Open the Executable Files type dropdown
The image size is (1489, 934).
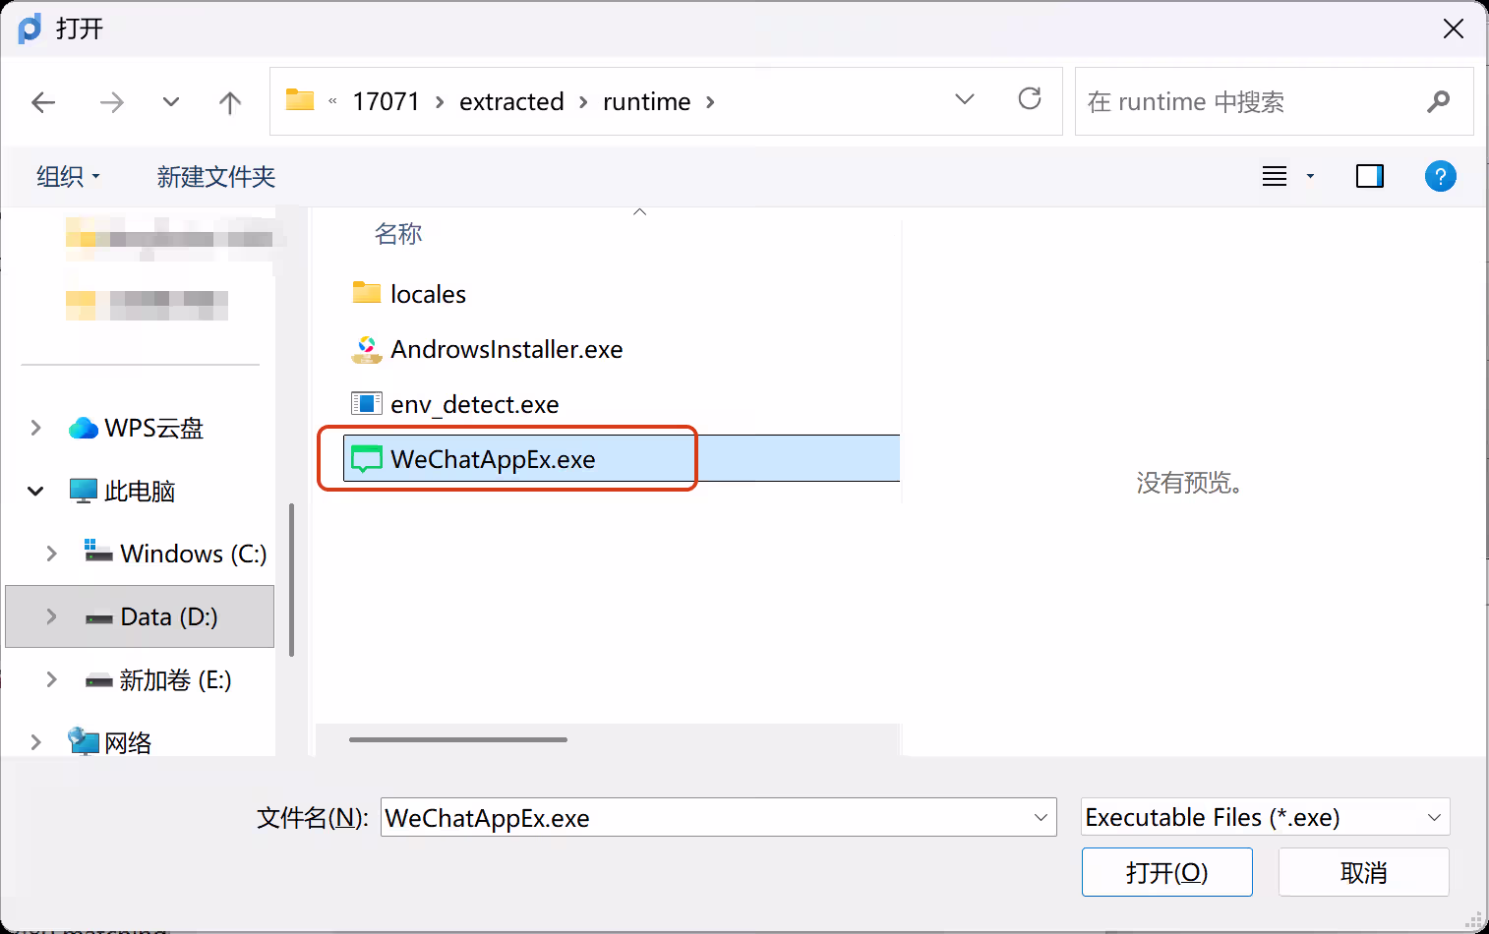click(x=1265, y=817)
